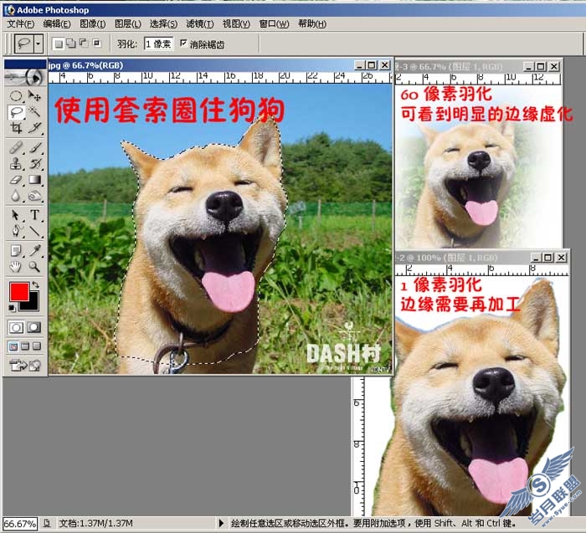Click the 羽化 feather value field

158,44
